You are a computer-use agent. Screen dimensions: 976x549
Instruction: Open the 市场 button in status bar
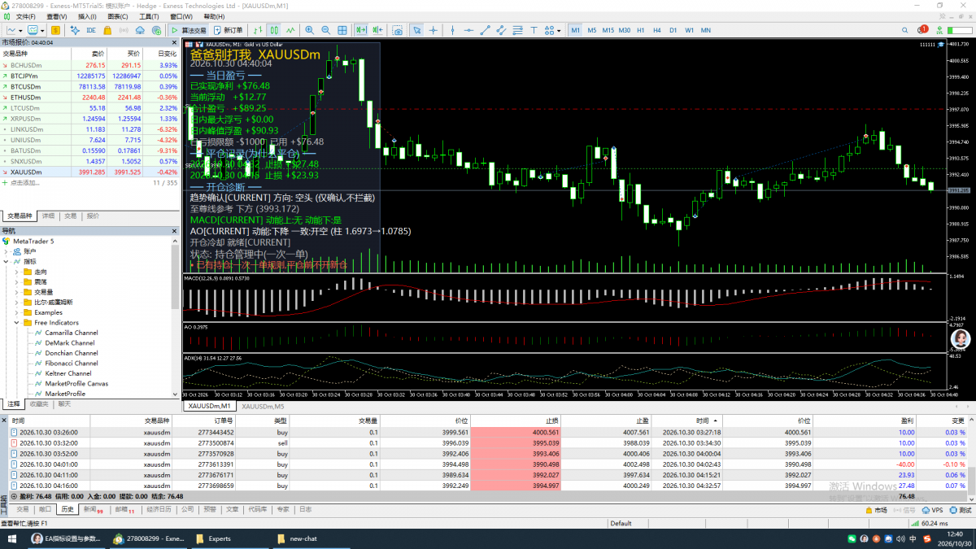pyautogui.click(x=875, y=510)
